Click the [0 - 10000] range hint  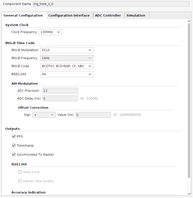pyautogui.click(x=89, y=98)
